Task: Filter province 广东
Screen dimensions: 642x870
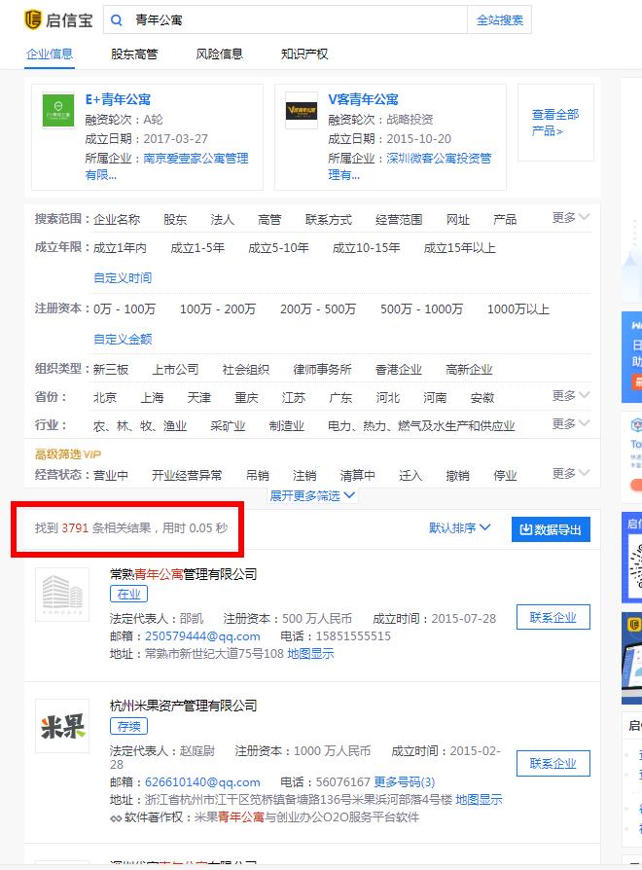Action: (340, 397)
